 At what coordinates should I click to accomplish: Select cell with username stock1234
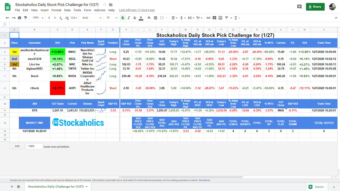(34, 59)
